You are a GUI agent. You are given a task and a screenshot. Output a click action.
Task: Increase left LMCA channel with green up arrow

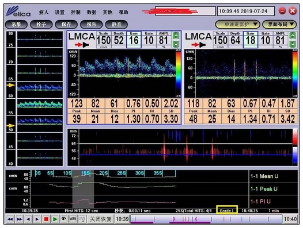click(176, 36)
